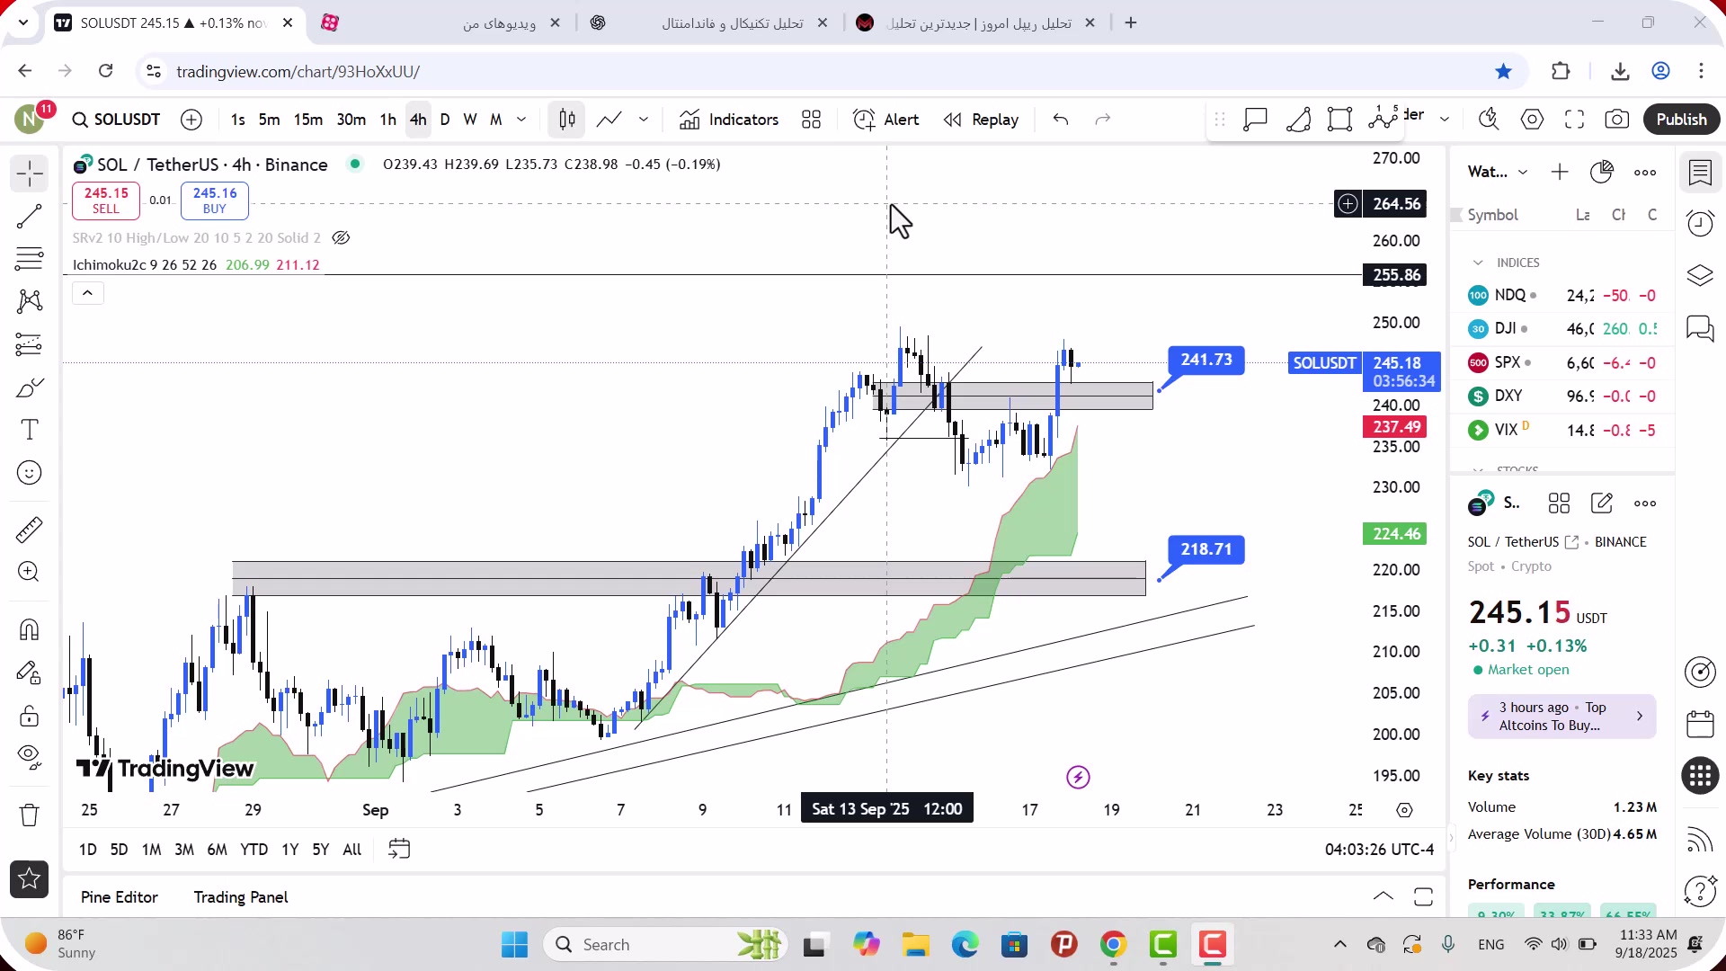1726x971 pixels.
Task: Select the brush drawing tool
Action: (x=30, y=388)
